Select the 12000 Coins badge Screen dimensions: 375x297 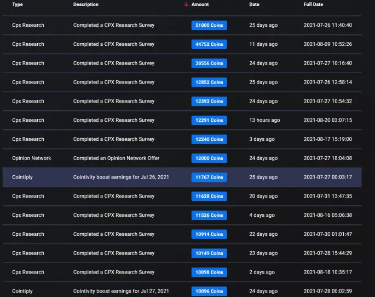209,158
